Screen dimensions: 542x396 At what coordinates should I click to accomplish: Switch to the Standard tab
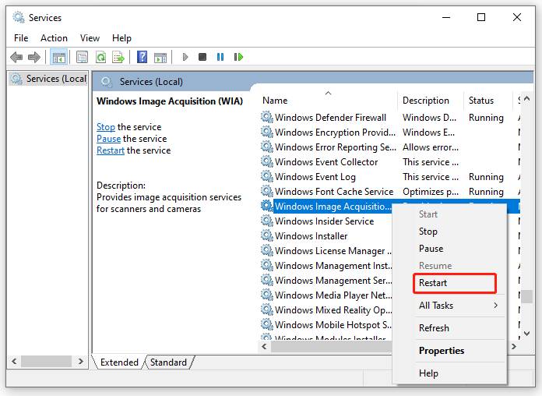(168, 362)
